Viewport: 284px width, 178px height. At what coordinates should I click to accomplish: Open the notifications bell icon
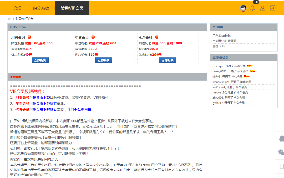point(252,8)
